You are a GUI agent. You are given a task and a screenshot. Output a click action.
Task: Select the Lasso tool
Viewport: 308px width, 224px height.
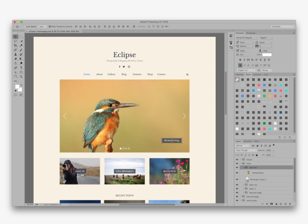[15, 41]
